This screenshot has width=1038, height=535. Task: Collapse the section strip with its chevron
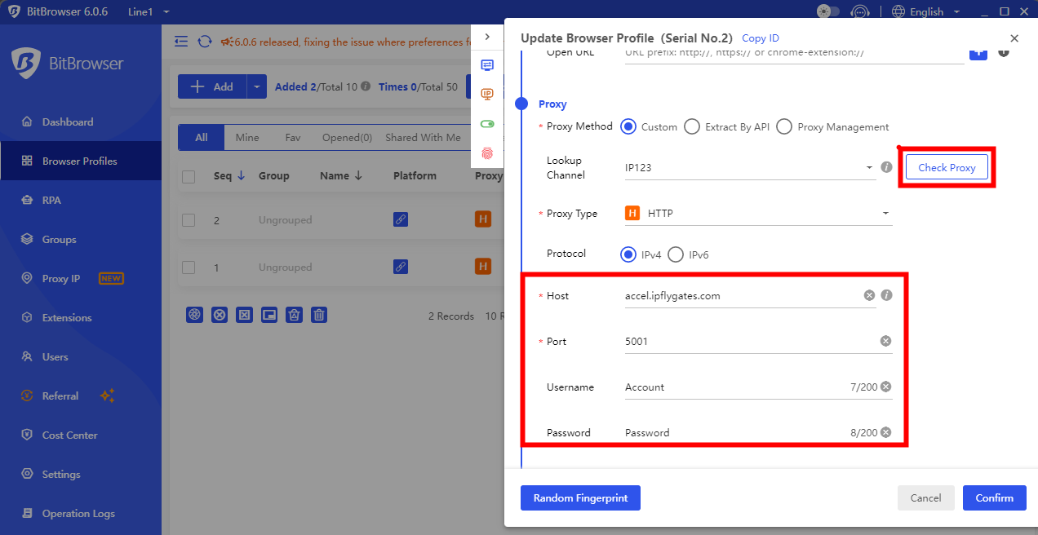point(487,37)
